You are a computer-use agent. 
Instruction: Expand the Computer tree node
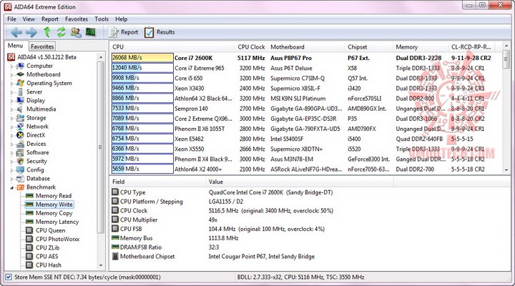click(12, 66)
